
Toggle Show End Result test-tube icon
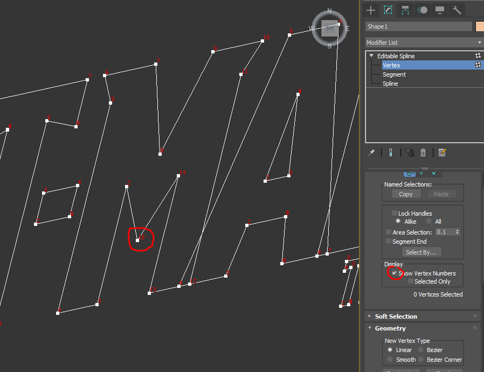[390, 152]
